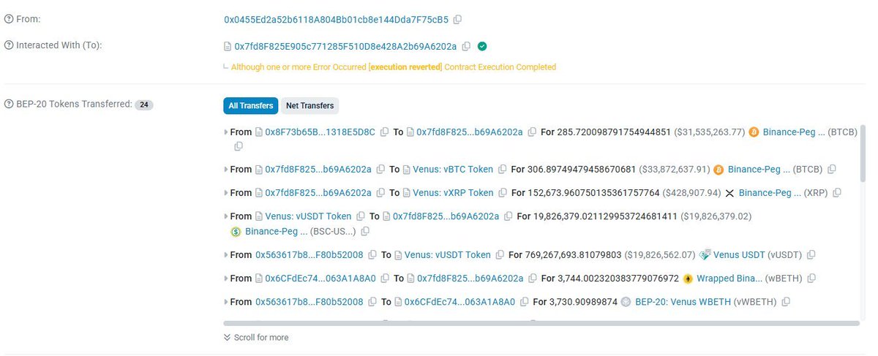Click the 24 transfers count badge
The image size is (878, 356).
pyautogui.click(x=144, y=105)
